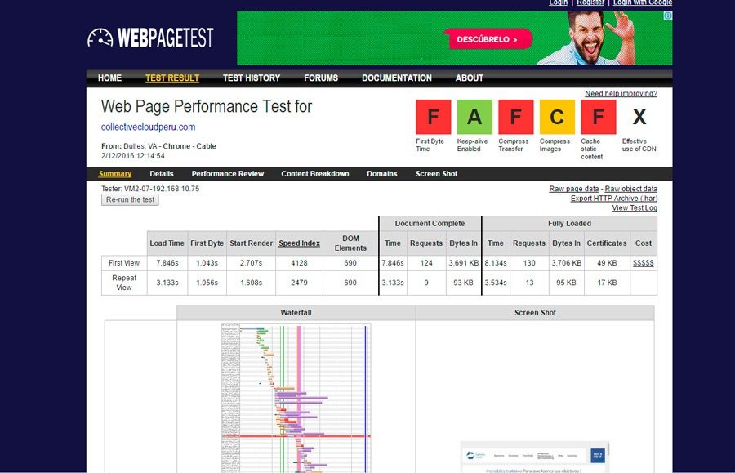Click the Compress Transfer F grade
This screenshot has height=473, width=735.
pyautogui.click(x=515, y=117)
